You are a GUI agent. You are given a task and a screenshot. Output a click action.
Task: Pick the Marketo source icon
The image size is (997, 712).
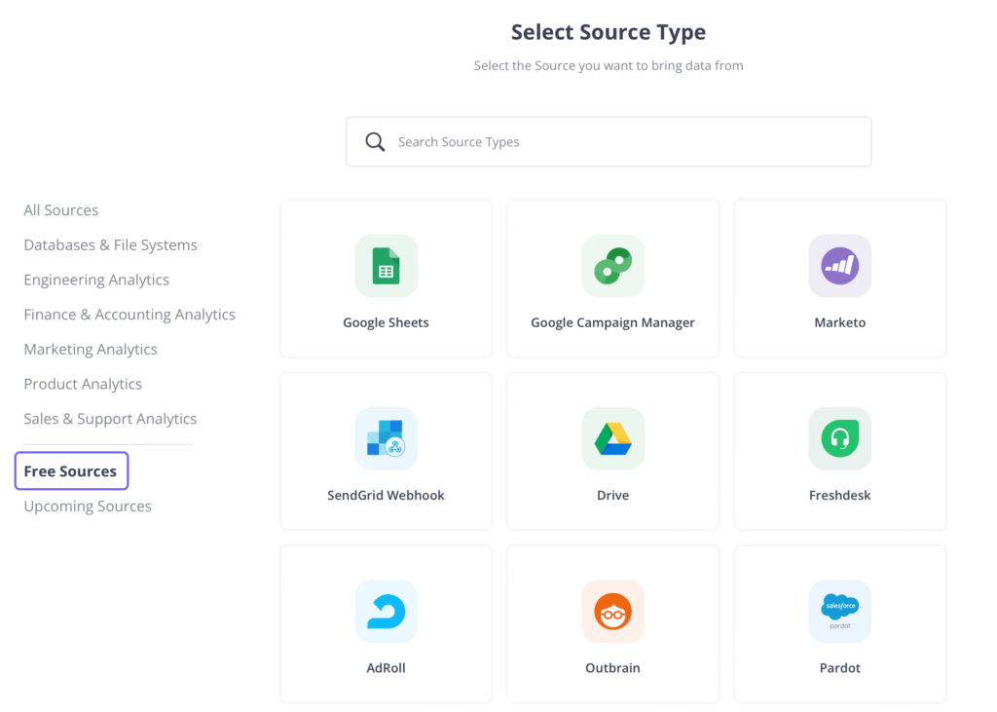[839, 266]
